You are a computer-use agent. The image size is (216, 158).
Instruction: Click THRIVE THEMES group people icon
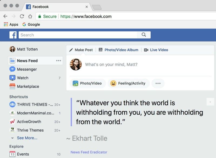point(12,105)
